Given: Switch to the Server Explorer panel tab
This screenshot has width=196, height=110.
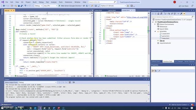Looking at the screenshot, I should 189,61.
